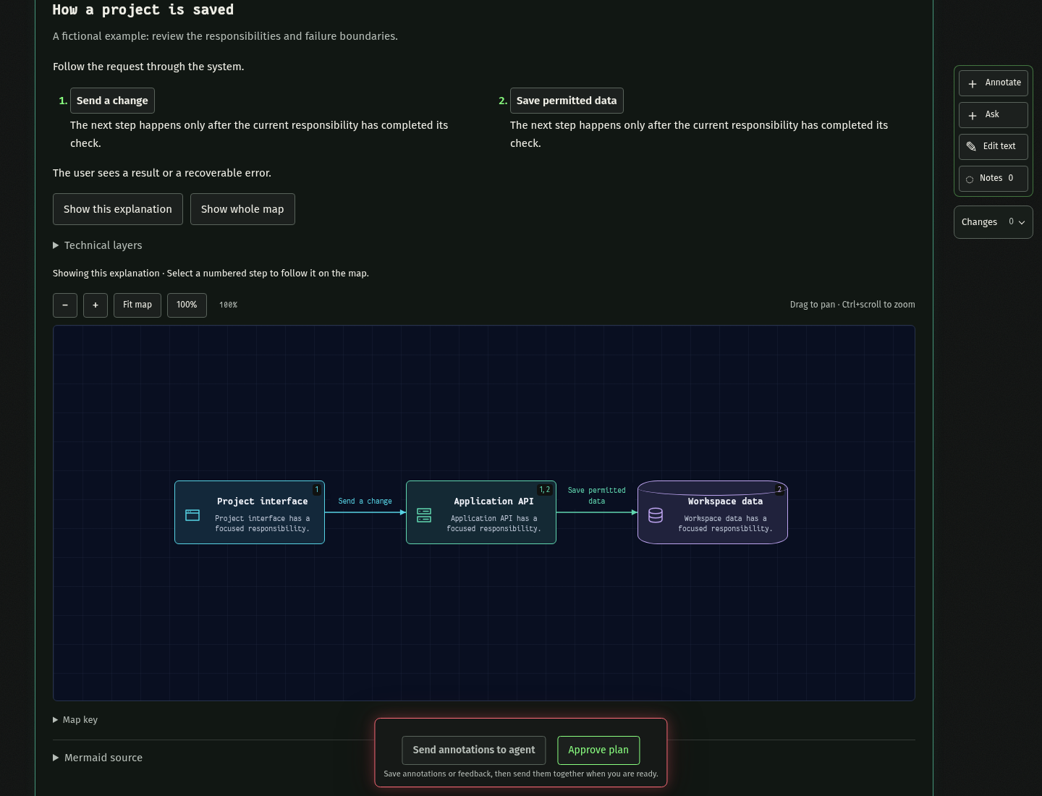Screen dimensions: 1042x796
Task: Click the Workspace data database icon
Action: click(x=656, y=515)
